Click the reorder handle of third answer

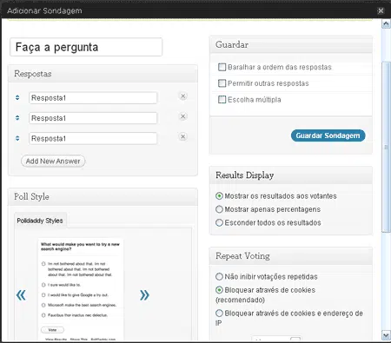click(17, 138)
